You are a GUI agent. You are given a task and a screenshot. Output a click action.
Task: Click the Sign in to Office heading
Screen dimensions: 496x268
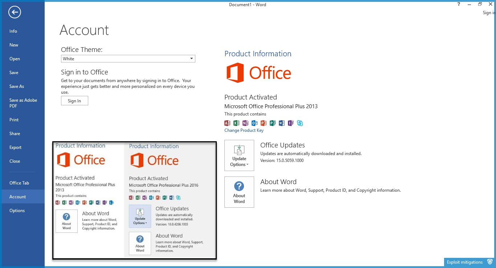pos(85,72)
